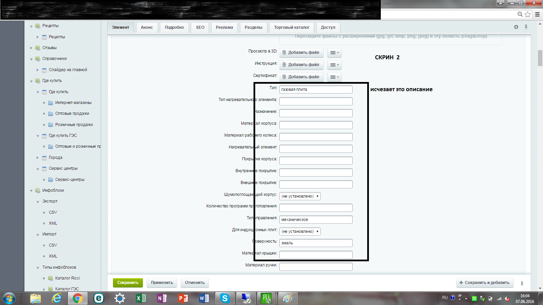The height and width of the screenshot is (305, 543).
Task: Open Skype from the taskbar
Action: [x=225, y=299]
